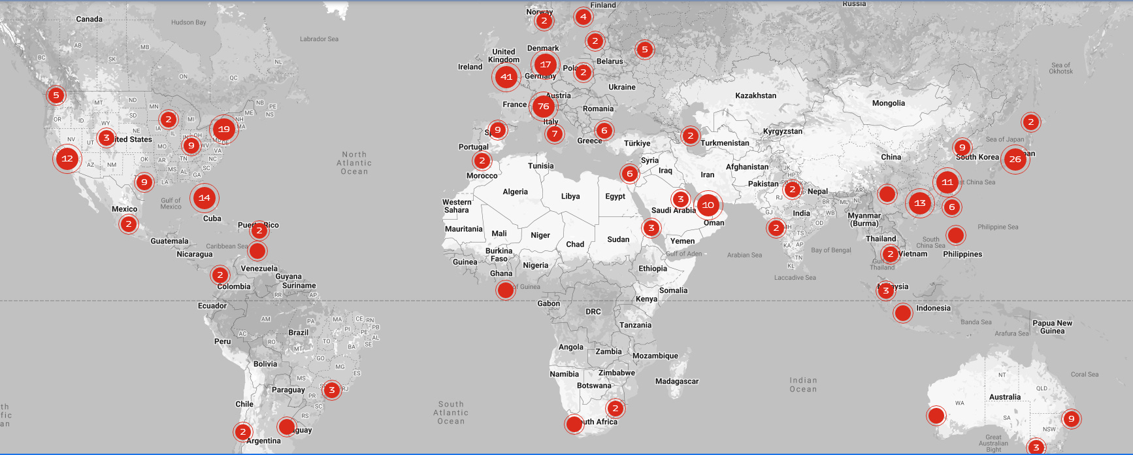Click the 2 cluster on northern Japan
Viewport: 1133px width, 455px height.
pos(1031,122)
